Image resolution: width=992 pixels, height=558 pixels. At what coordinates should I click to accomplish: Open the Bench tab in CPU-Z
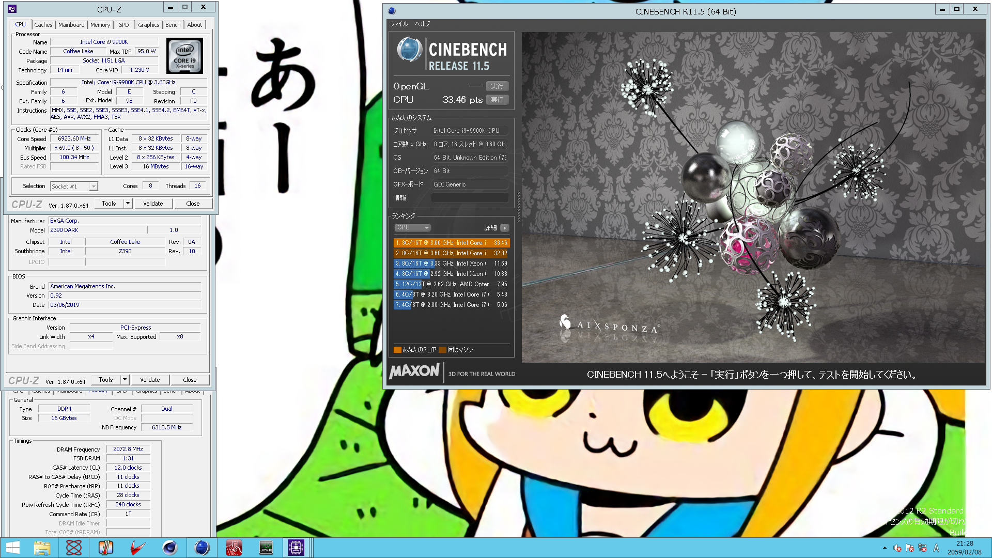tap(173, 25)
